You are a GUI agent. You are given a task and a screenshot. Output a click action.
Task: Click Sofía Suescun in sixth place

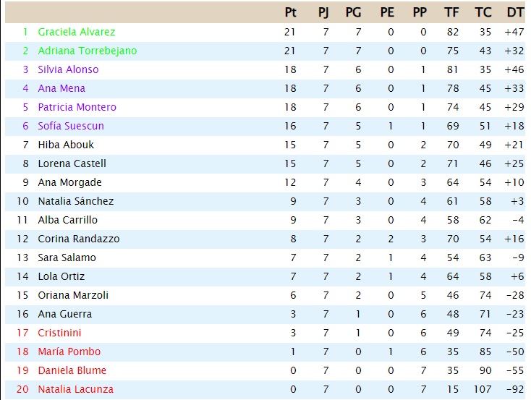coord(71,126)
